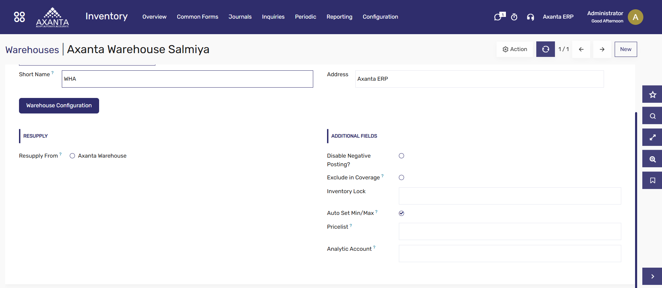This screenshot has height=288, width=662.
Task: Go back to Warehouses breadcrumb
Action: 32,50
